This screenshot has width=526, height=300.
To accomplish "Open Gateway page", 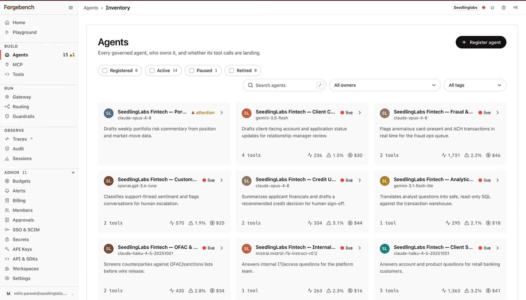I will tap(22, 97).
